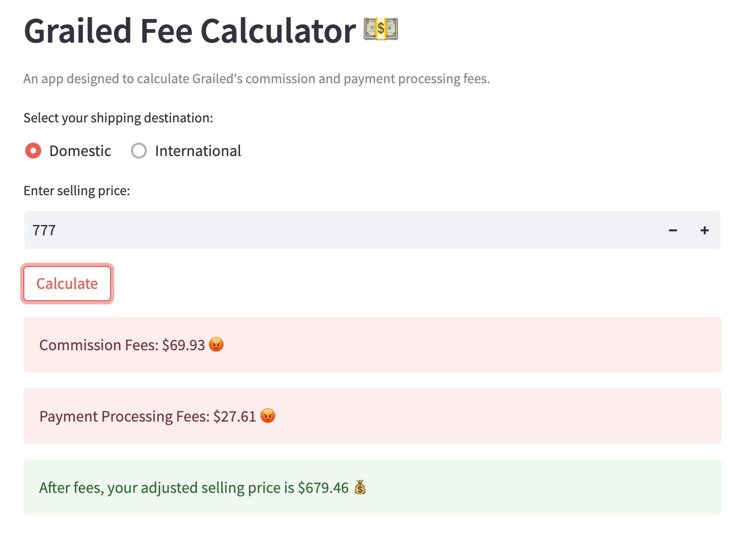Click the Enter selling price label
Image resolution: width=731 pixels, height=537 pixels.
point(76,190)
